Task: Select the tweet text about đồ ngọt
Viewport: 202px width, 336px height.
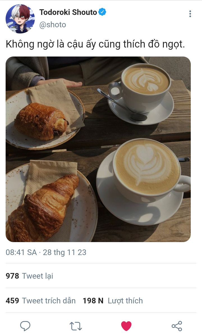Action: pyautogui.click(x=95, y=44)
